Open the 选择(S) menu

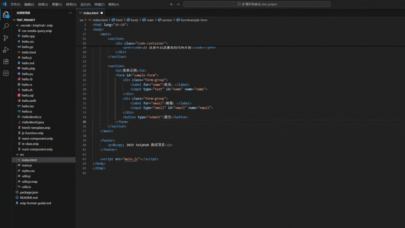pos(43,4)
